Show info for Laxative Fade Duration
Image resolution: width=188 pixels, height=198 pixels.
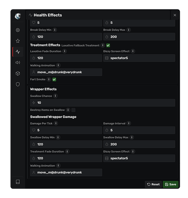pyautogui.click(x=65, y=51)
